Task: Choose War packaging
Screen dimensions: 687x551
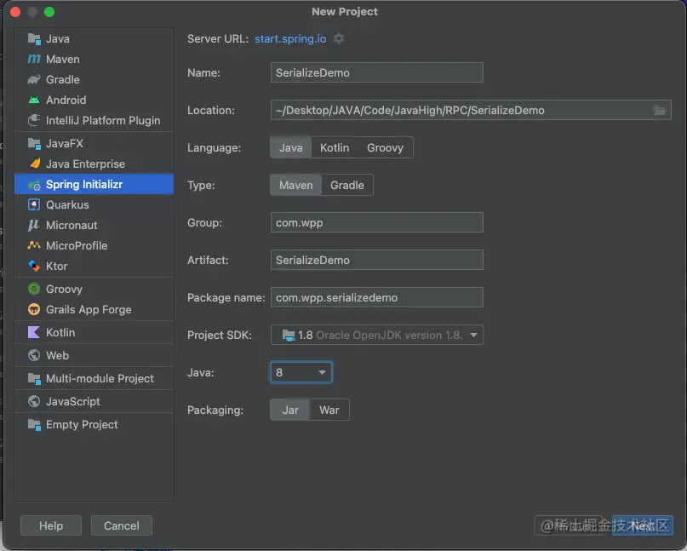Action: pyautogui.click(x=329, y=410)
